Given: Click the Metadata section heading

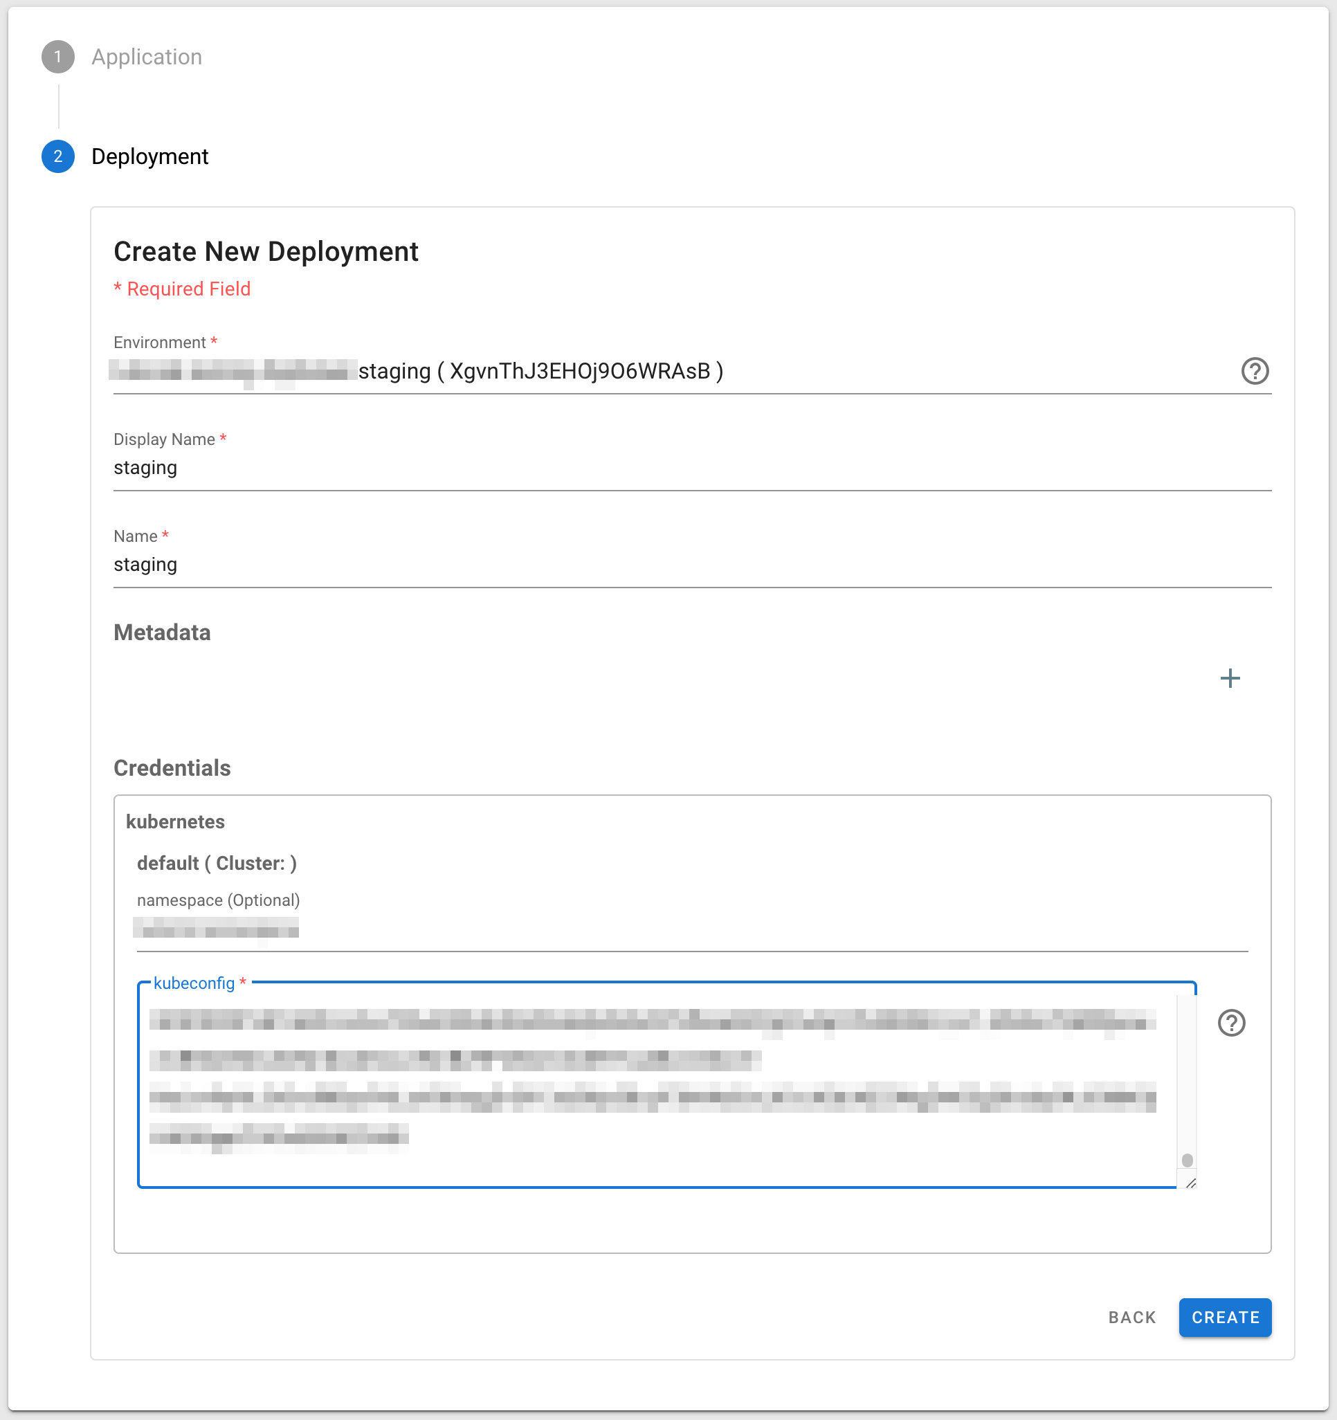Looking at the screenshot, I should pyautogui.click(x=162, y=632).
